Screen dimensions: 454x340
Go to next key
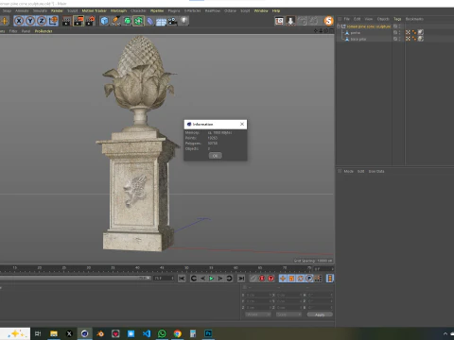coord(229,279)
